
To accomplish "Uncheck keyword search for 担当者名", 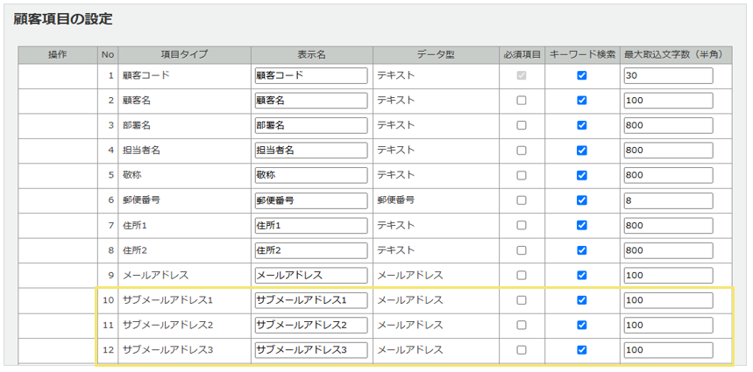I will (x=581, y=151).
